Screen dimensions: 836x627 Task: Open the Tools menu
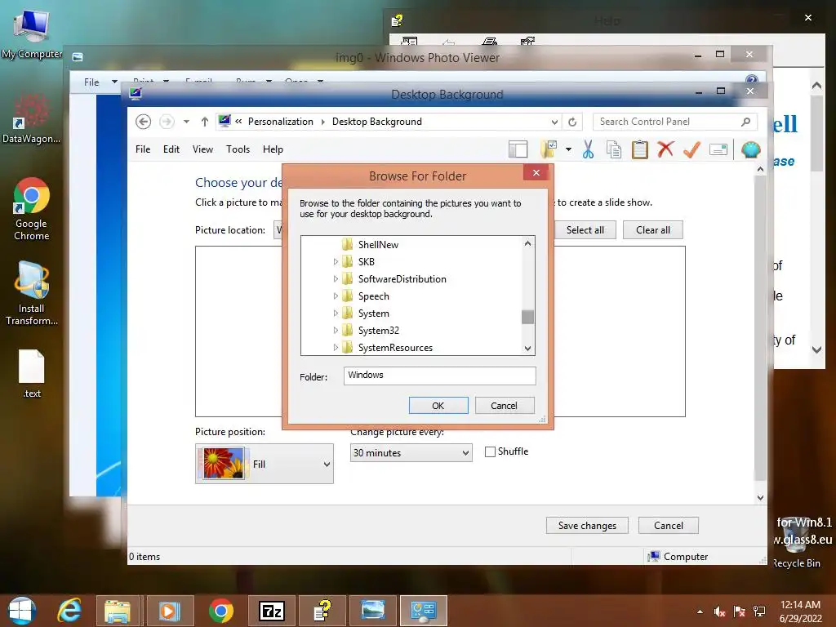[x=238, y=149]
